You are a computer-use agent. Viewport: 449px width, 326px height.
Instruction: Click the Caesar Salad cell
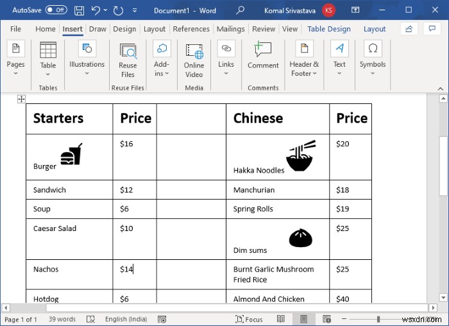69,239
